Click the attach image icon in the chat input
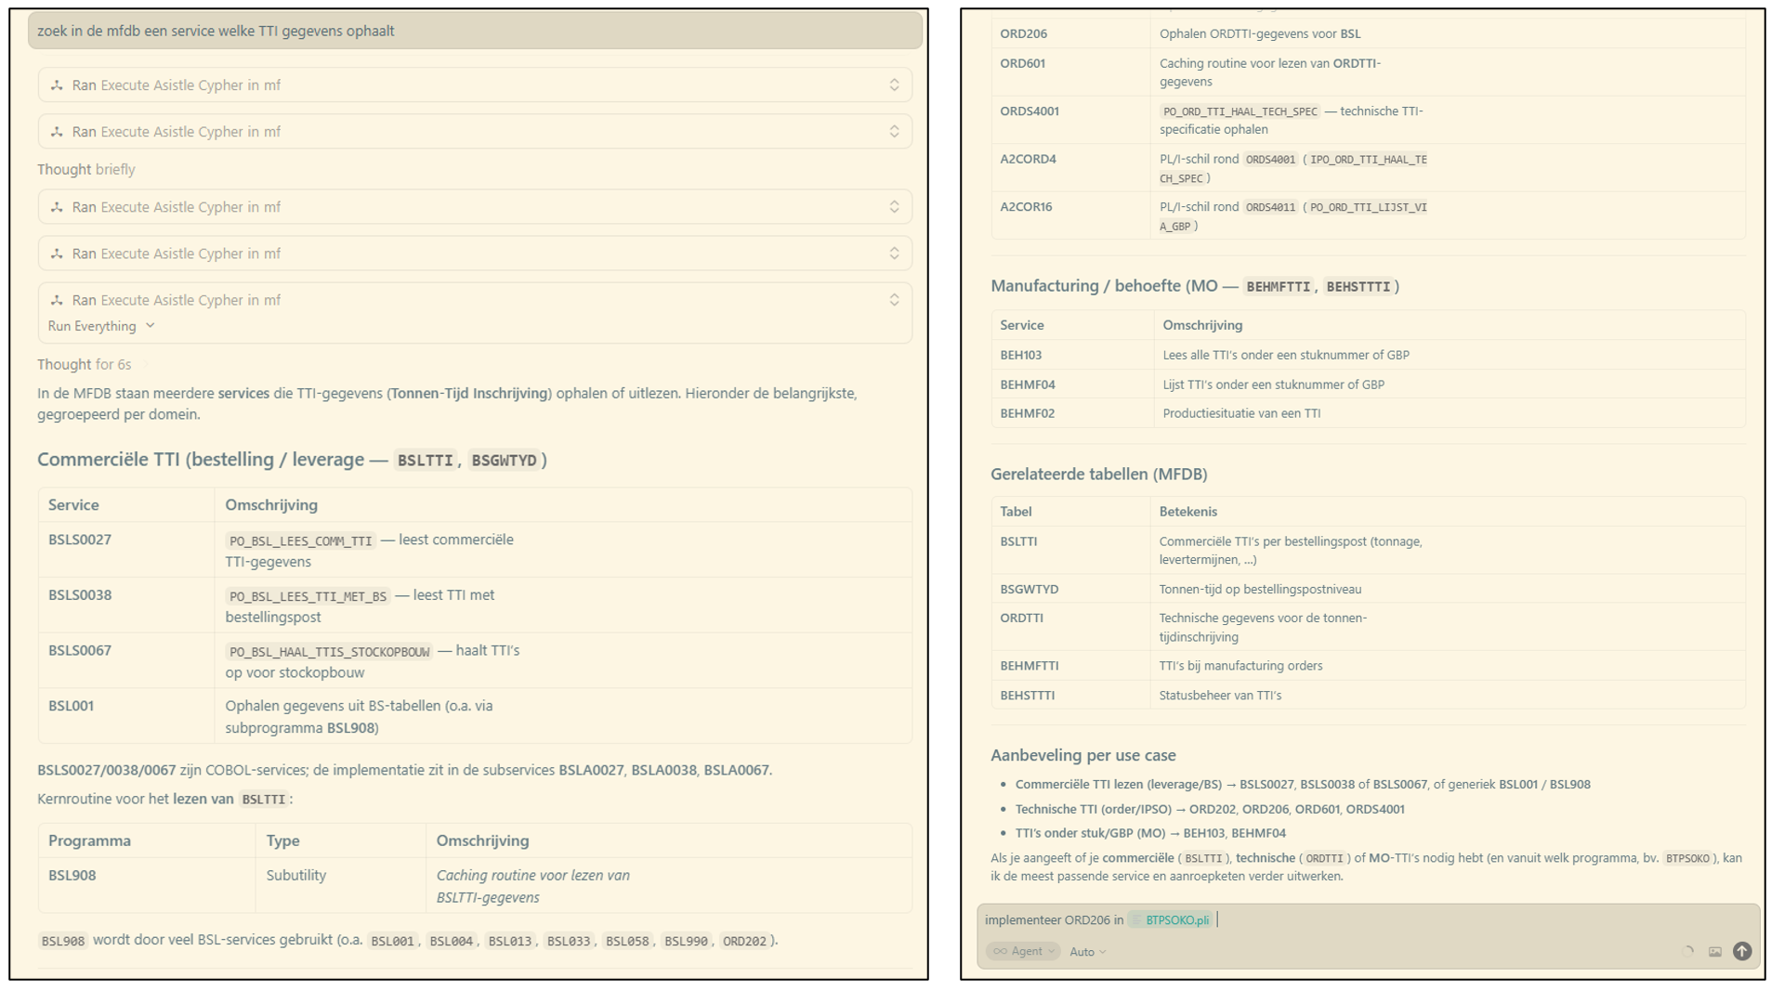The image size is (1771, 990). click(1714, 951)
